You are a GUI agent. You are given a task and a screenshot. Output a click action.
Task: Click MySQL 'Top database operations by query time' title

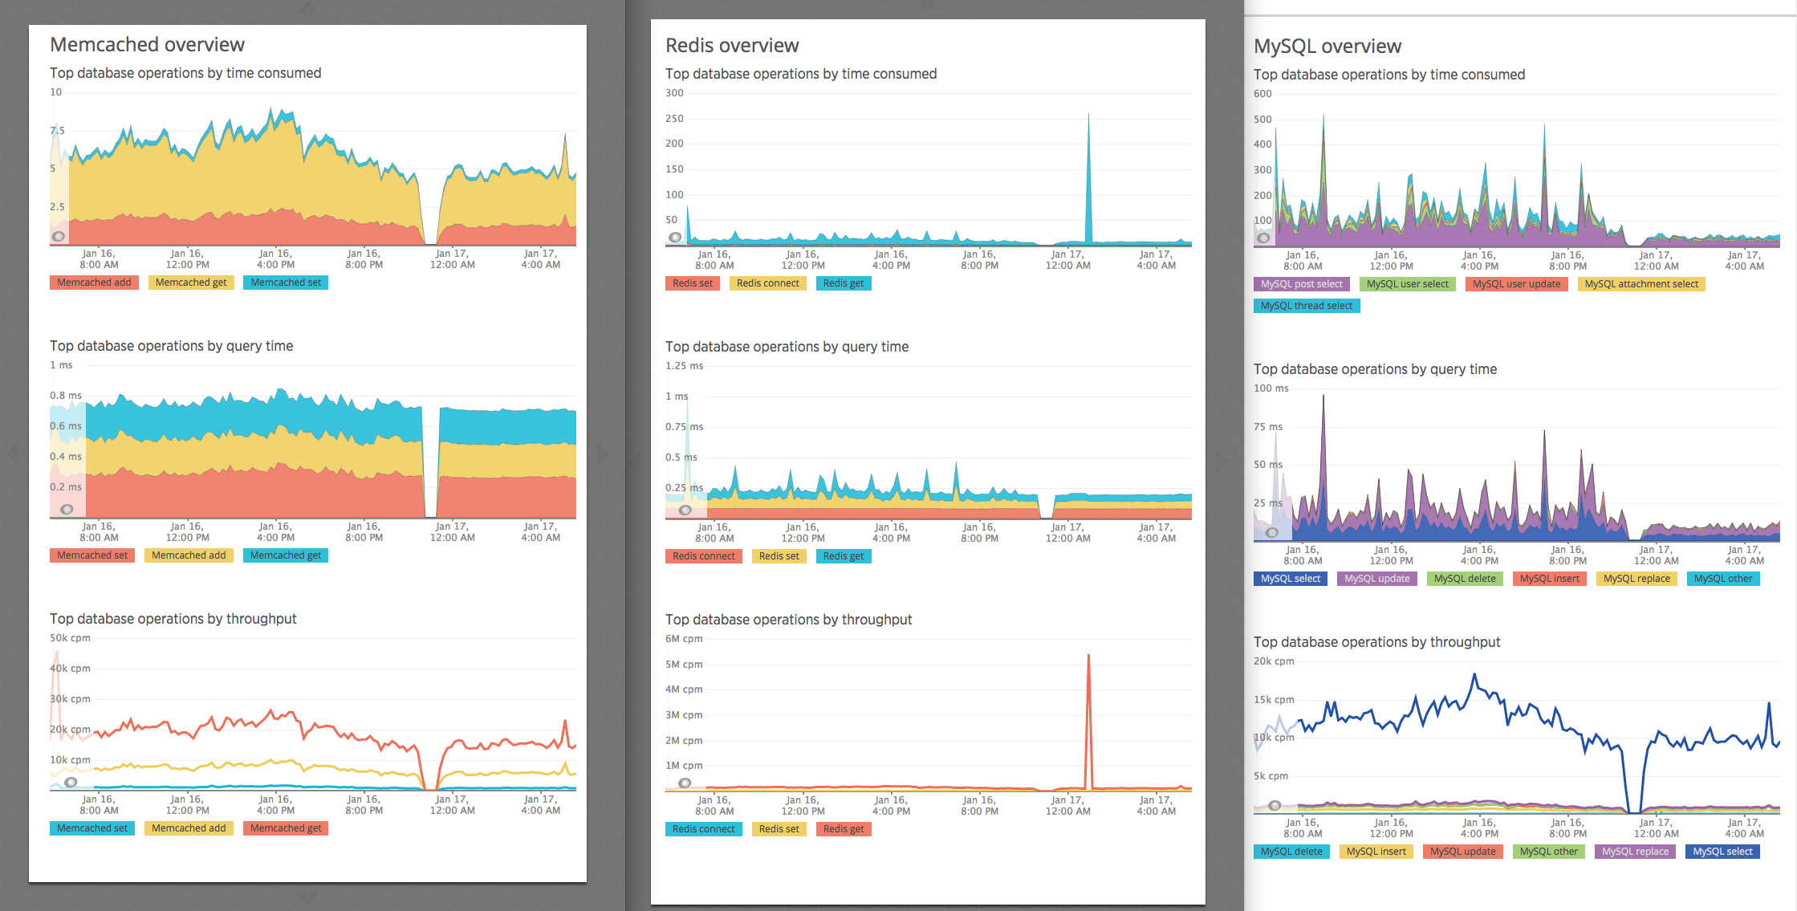point(1376,369)
